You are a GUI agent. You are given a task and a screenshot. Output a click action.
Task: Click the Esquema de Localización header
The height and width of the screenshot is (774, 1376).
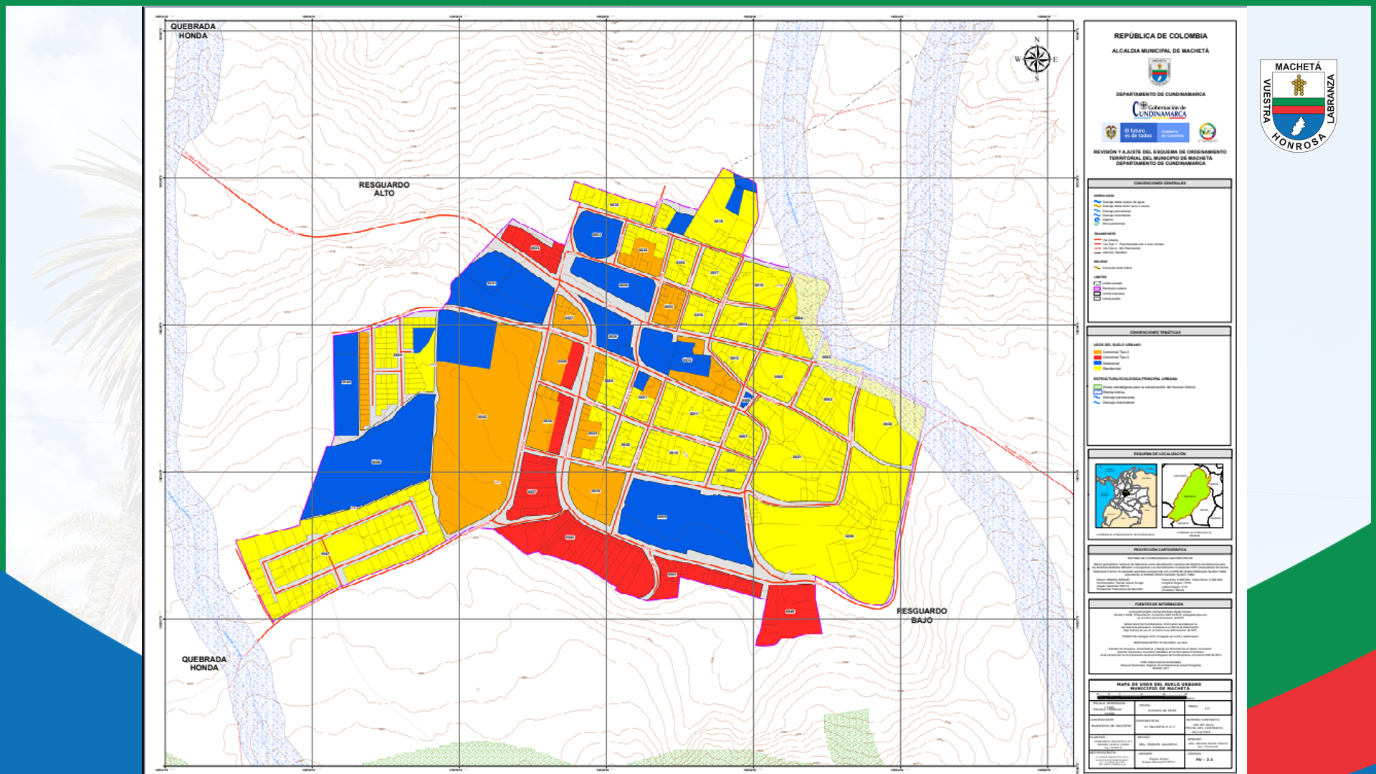1159,454
